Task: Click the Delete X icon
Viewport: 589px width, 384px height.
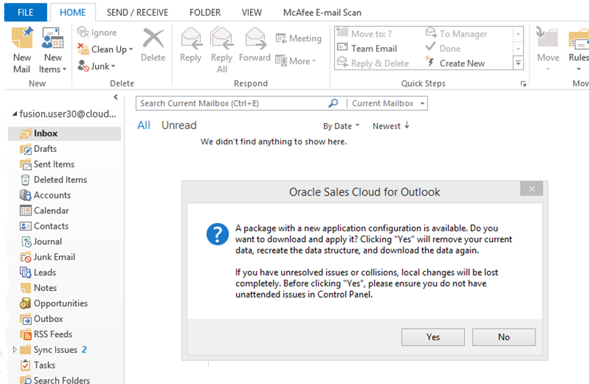Action: click(x=153, y=38)
